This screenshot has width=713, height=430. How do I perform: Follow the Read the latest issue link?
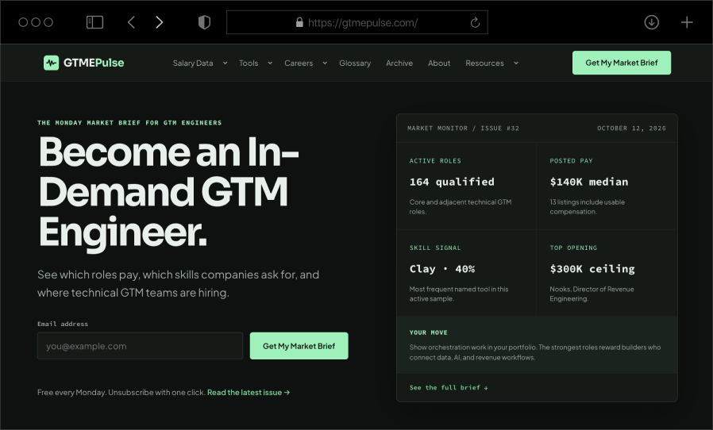[249, 392]
